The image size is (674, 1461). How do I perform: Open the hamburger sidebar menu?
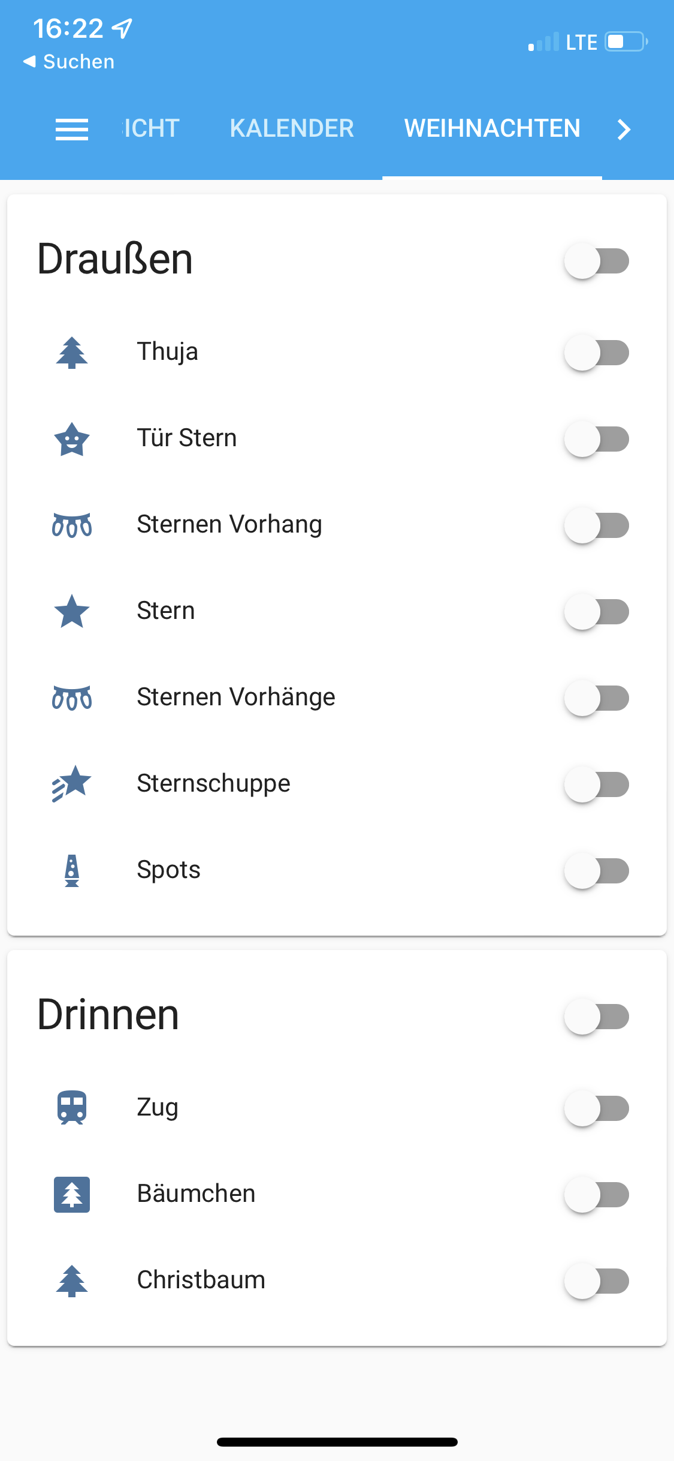coord(71,129)
